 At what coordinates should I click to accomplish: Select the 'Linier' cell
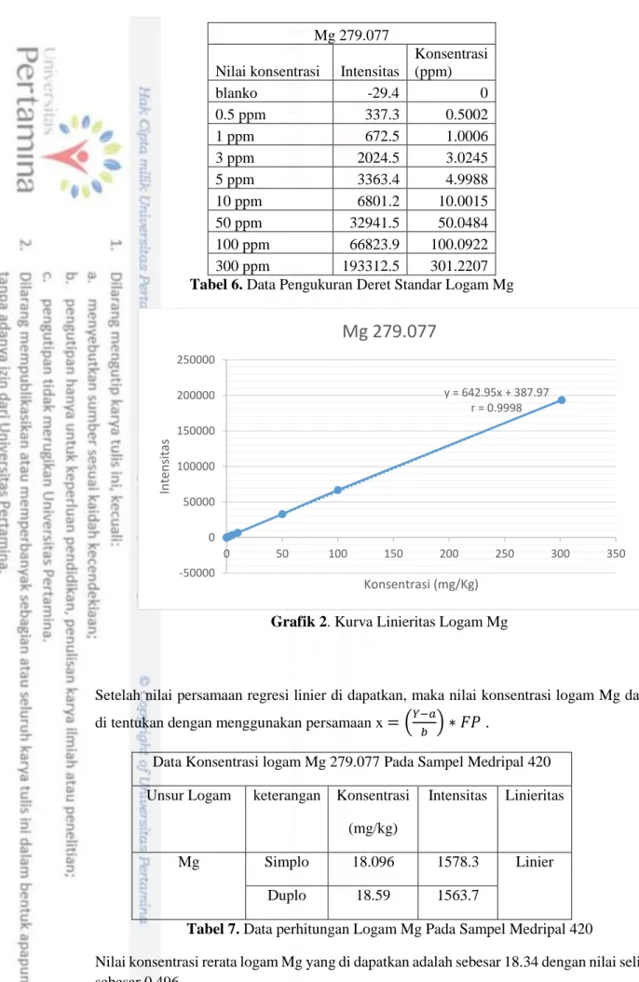pos(535,862)
